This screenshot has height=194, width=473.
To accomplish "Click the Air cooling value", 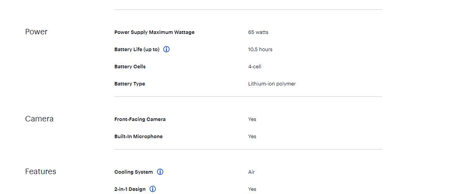I will pos(251,172).
